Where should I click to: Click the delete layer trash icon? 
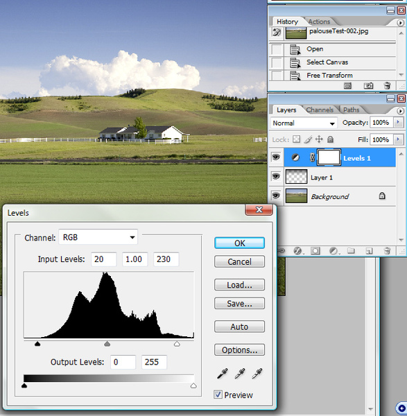point(387,251)
